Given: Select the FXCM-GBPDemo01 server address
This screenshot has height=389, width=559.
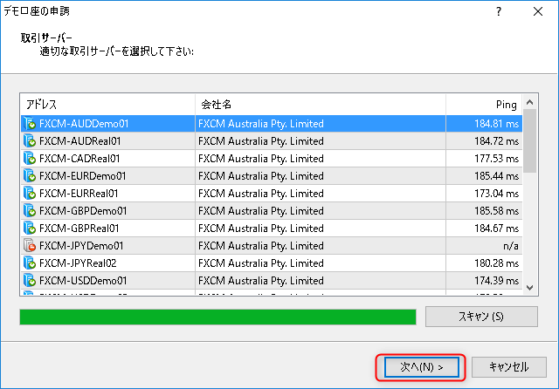Looking at the screenshot, I should pyautogui.click(x=83, y=211).
